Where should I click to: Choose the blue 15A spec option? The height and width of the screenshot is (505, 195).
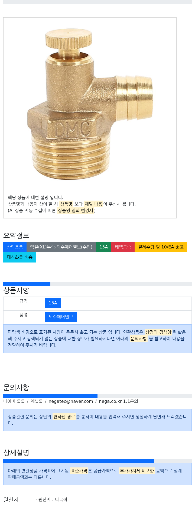(x=53, y=303)
